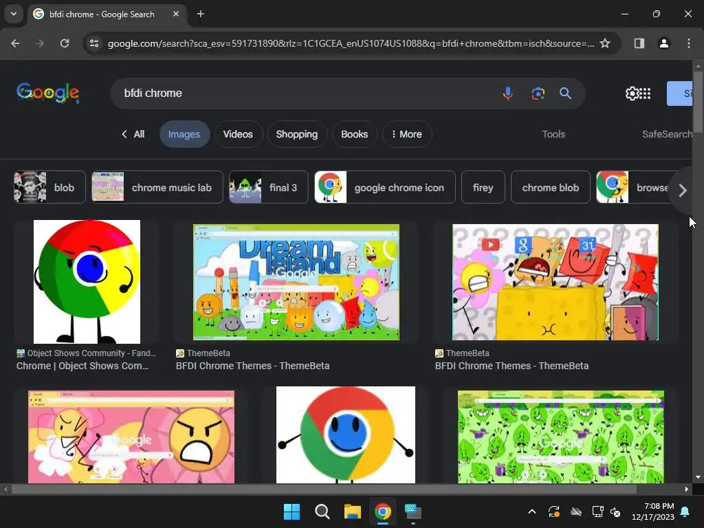This screenshot has width=704, height=528.
Task: Open the clock and date 7:08 PM
Action: tap(653, 511)
